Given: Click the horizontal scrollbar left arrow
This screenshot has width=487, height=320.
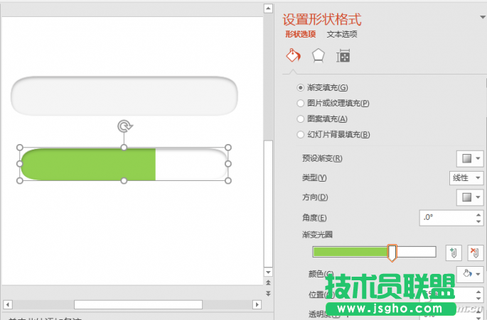Looking at the screenshot, I should [x=8, y=304].
